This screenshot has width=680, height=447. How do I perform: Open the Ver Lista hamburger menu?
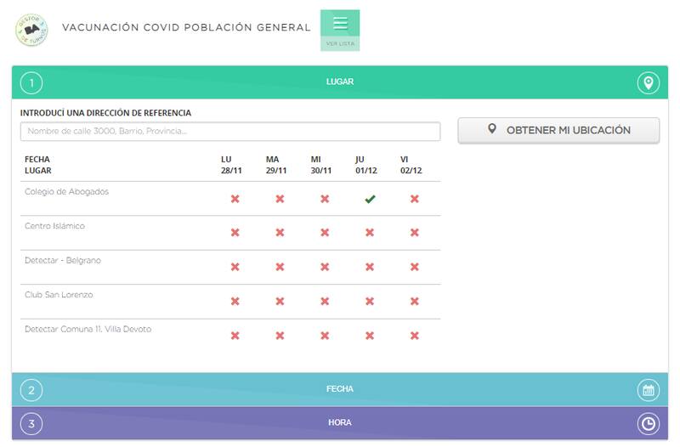pyautogui.click(x=340, y=29)
